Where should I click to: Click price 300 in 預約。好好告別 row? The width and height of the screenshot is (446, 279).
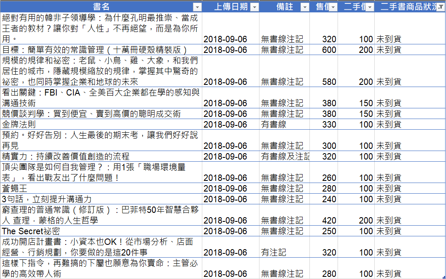[x=329, y=146]
